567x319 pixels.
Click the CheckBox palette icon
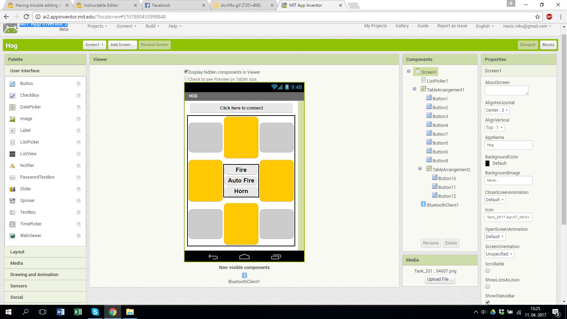click(x=12, y=96)
